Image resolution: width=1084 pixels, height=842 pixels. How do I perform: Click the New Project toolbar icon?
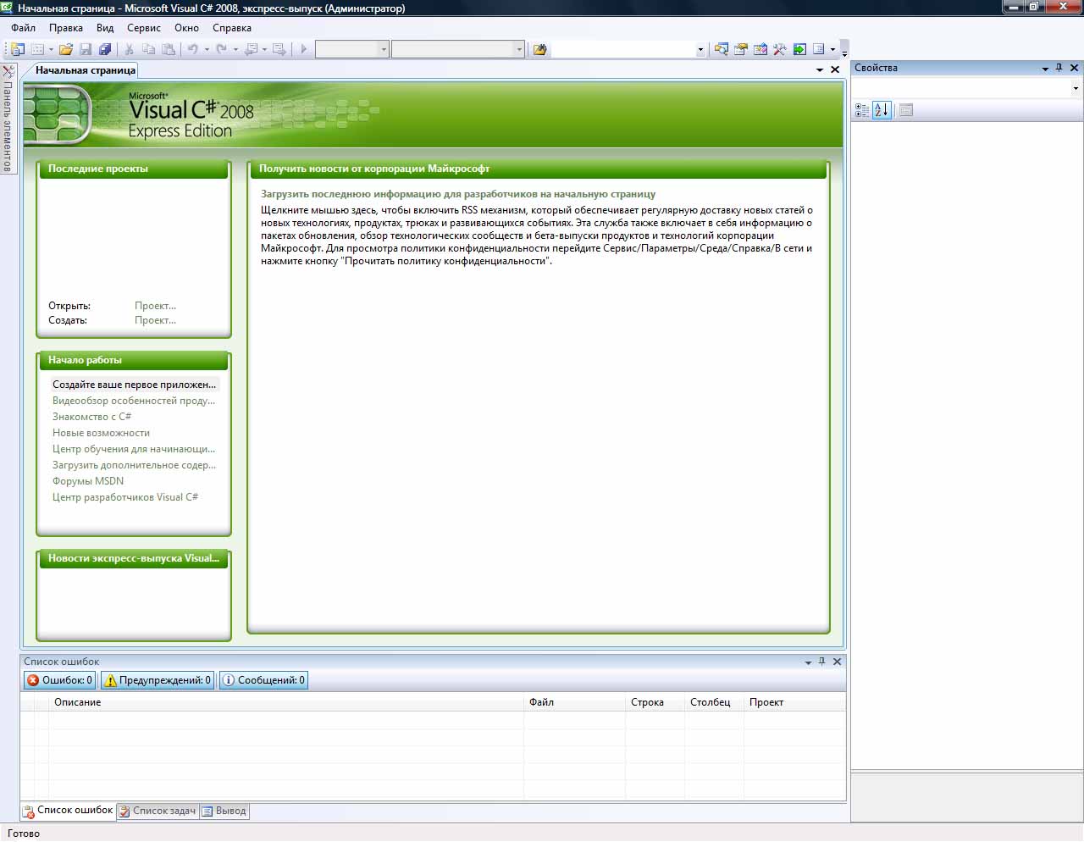(17, 49)
